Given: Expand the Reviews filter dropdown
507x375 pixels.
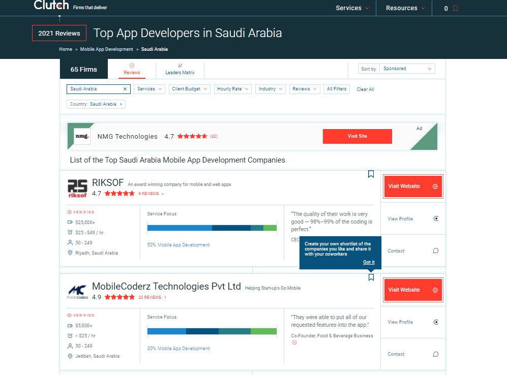Looking at the screenshot, I should (305, 89).
